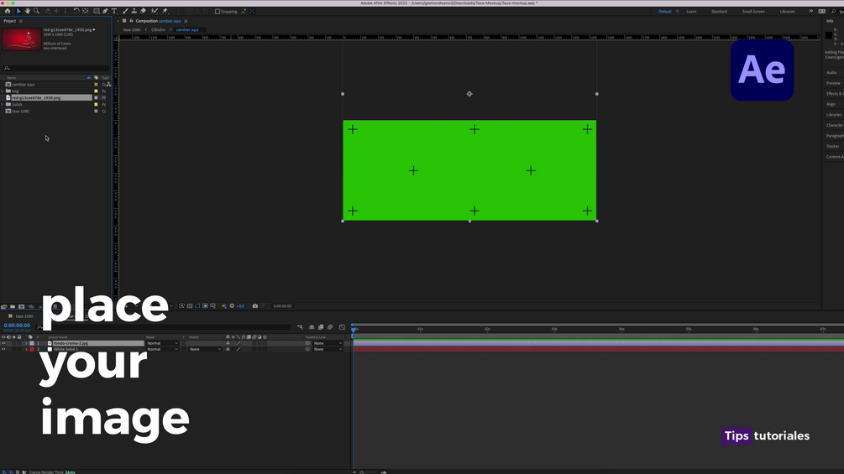Open Parent dropdown for fondo-croma-2.jpg layer

(328, 343)
